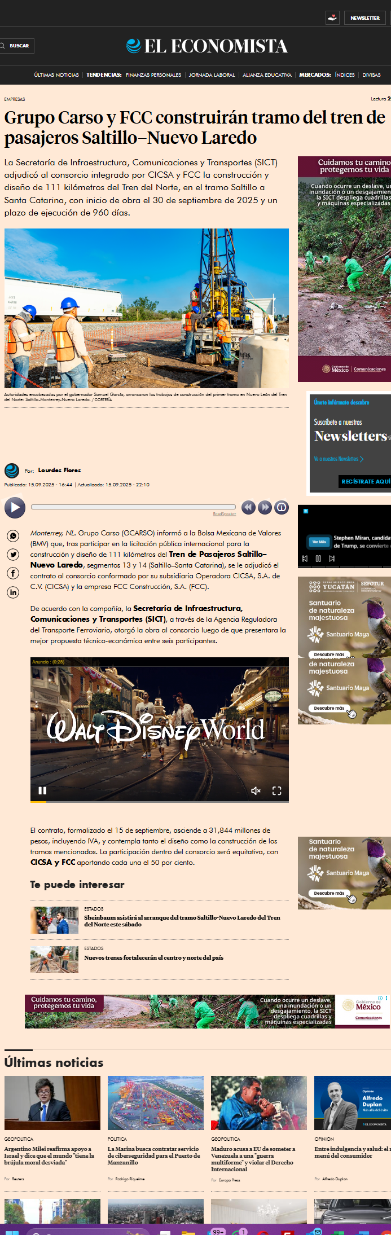Seek within the ReadSpeaker audio progress bar
This screenshot has height=1235, width=391.
[x=134, y=507]
